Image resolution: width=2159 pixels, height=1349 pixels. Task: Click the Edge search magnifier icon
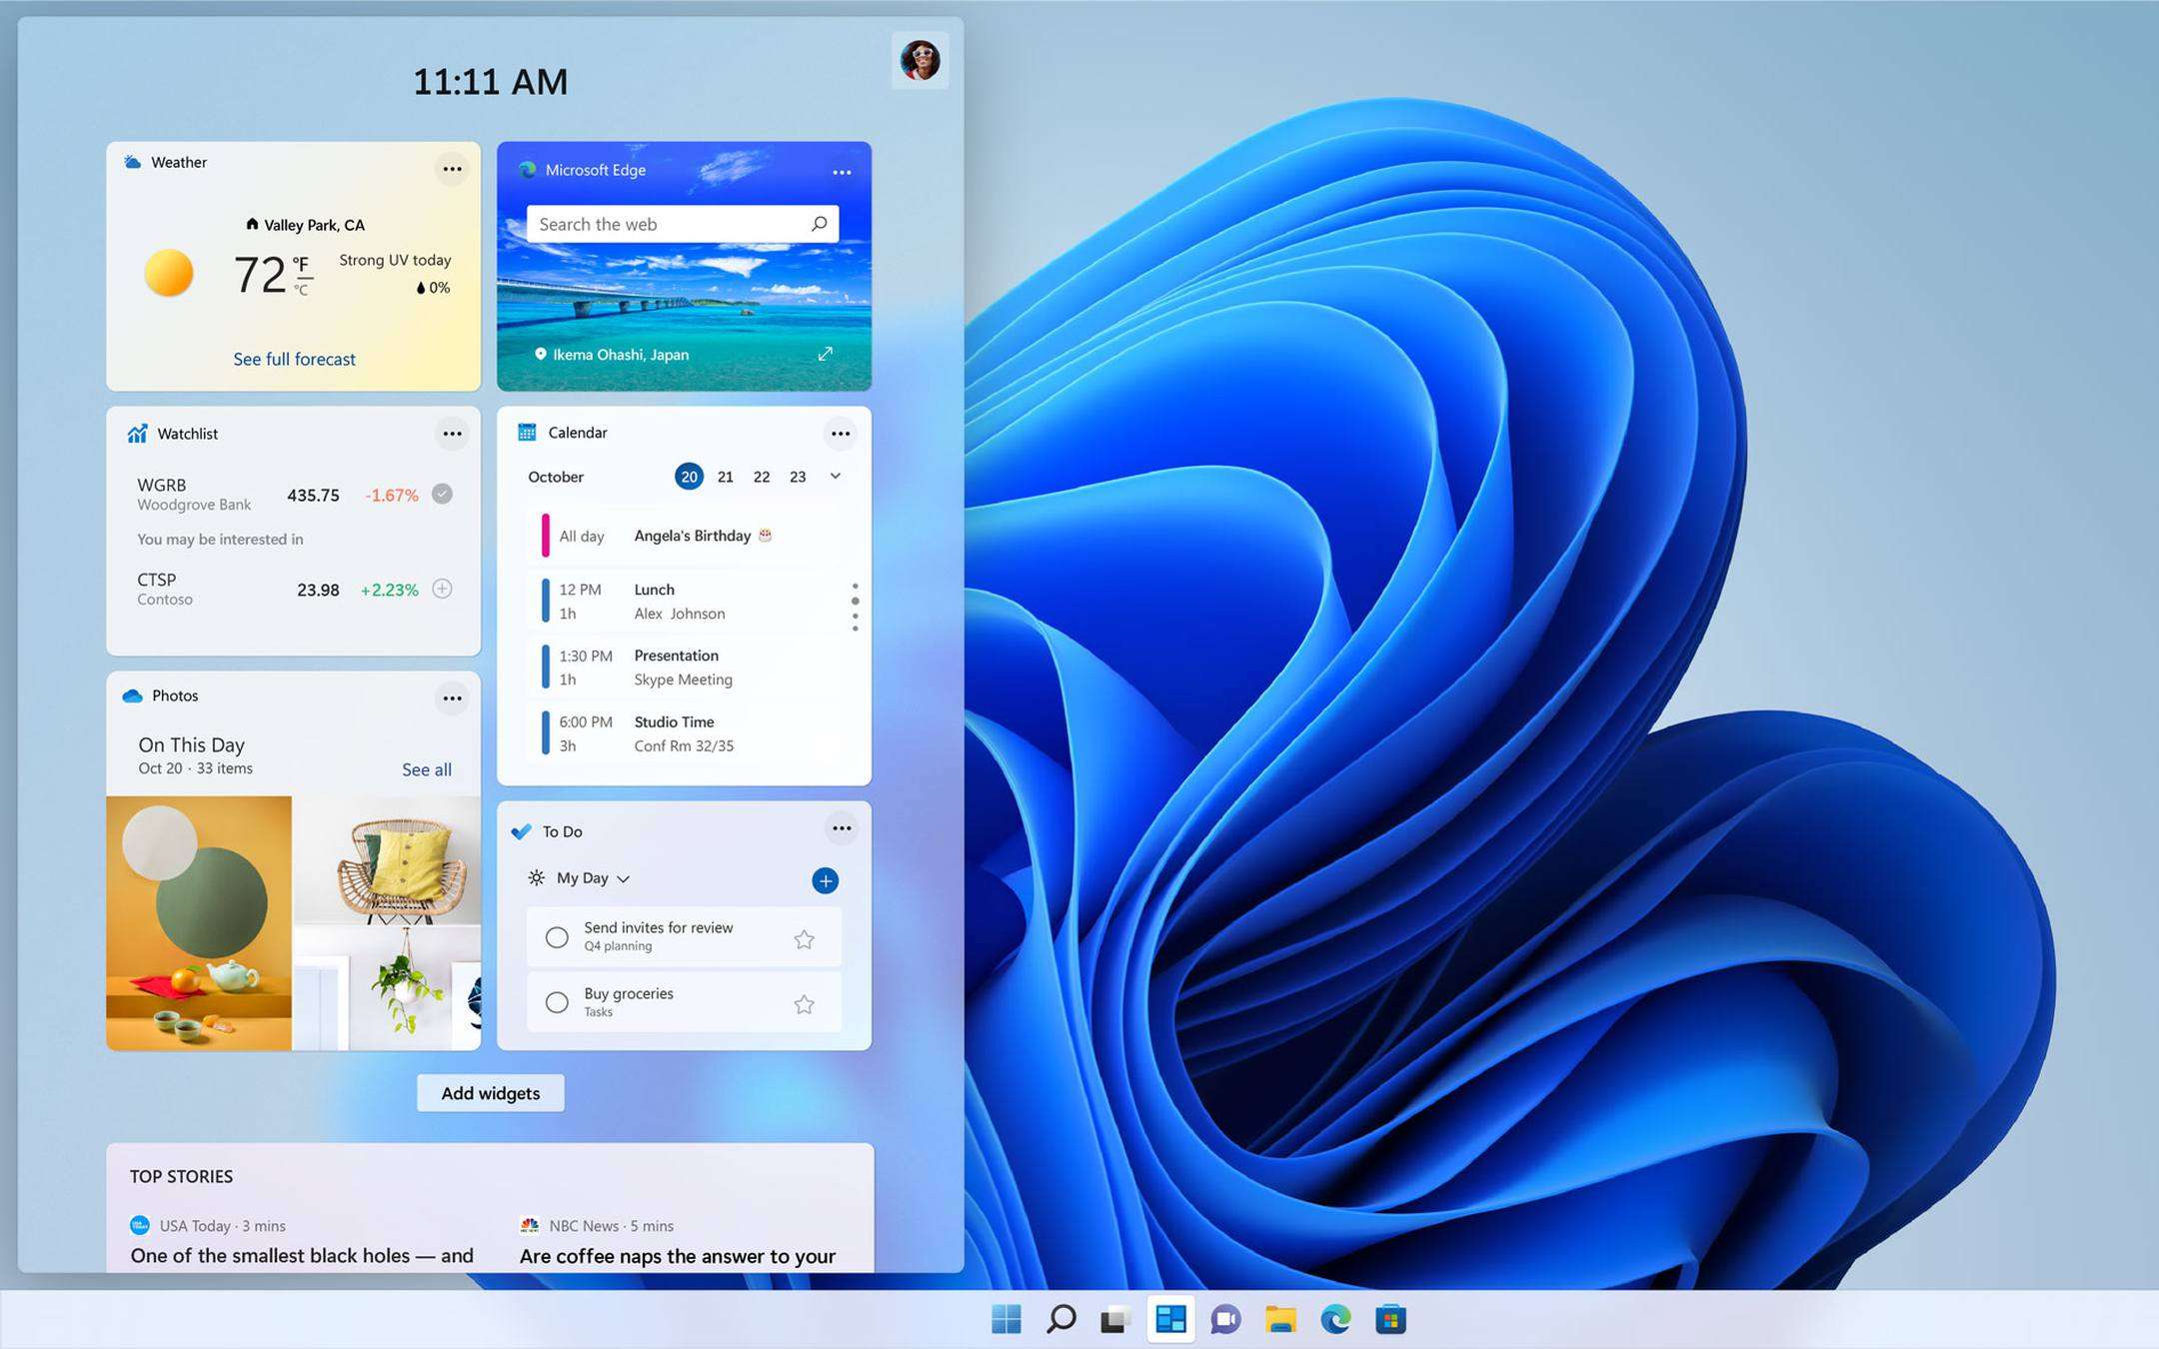(819, 224)
